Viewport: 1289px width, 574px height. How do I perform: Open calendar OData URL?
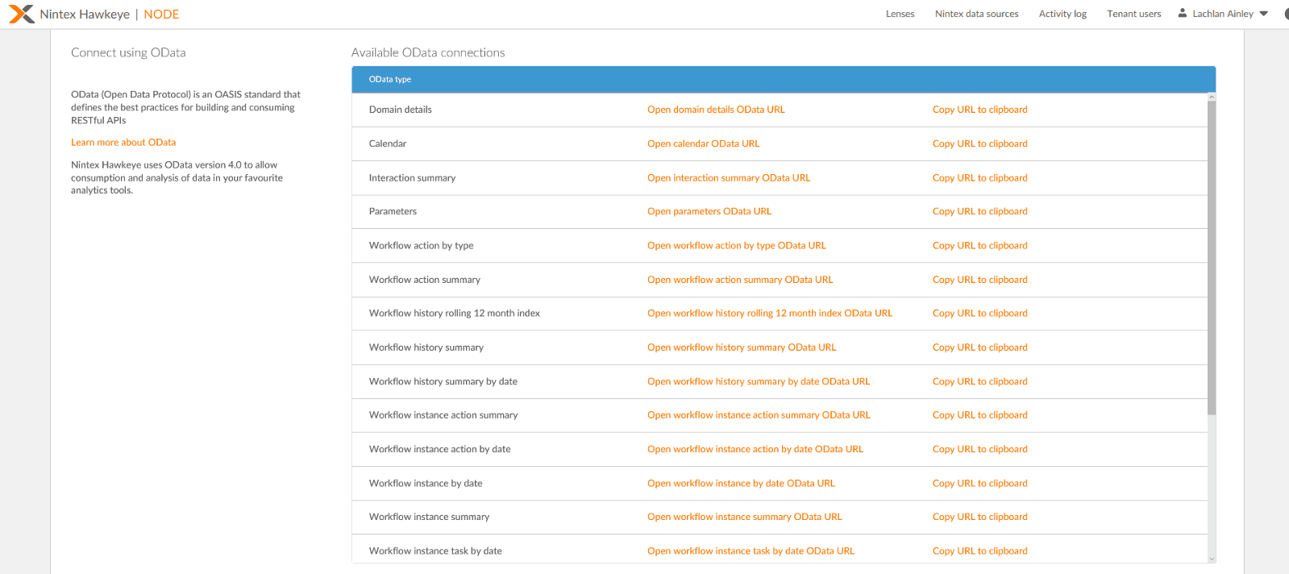point(703,143)
